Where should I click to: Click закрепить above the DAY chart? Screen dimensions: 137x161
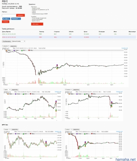point(15,90)
